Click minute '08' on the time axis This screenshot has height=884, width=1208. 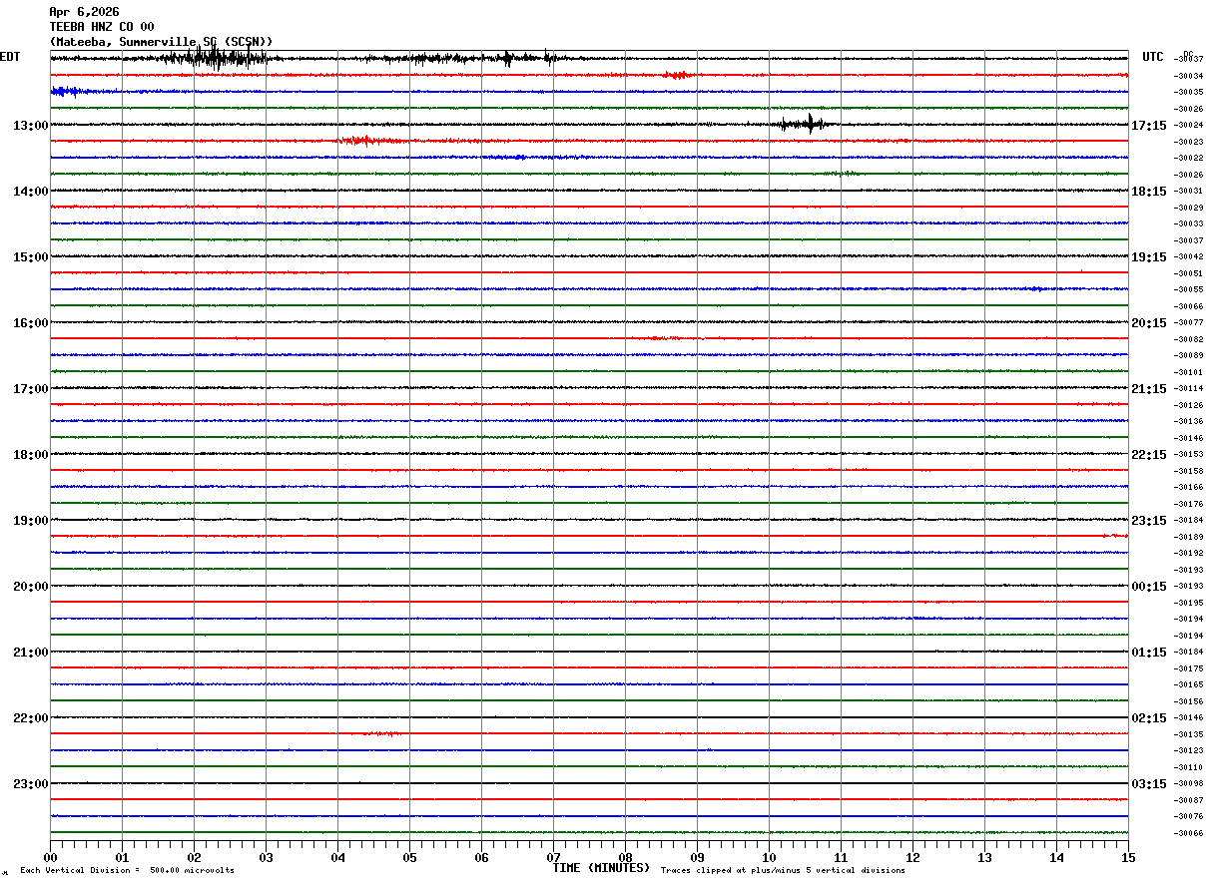tap(625, 857)
